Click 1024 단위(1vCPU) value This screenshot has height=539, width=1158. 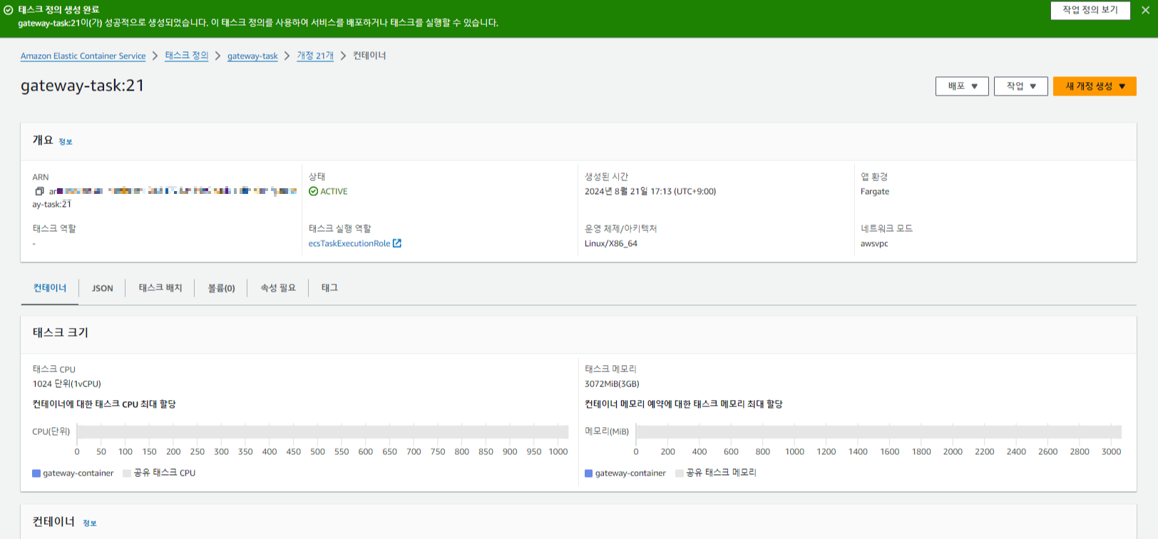pyautogui.click(x=67, y=384)
